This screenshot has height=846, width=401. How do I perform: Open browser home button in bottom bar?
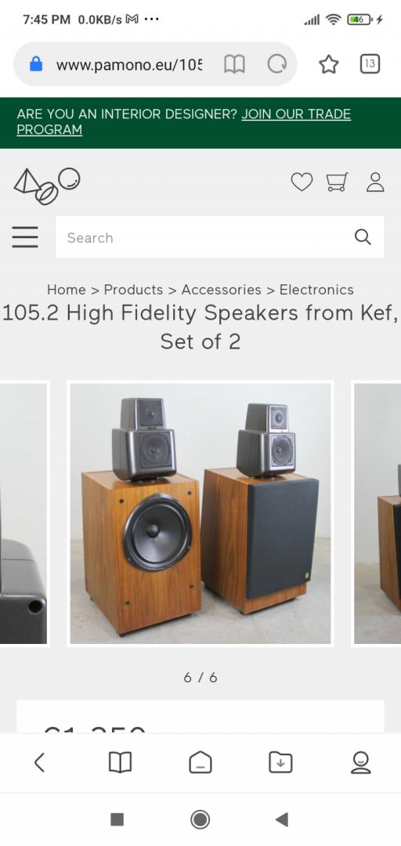tap(200, 762)
